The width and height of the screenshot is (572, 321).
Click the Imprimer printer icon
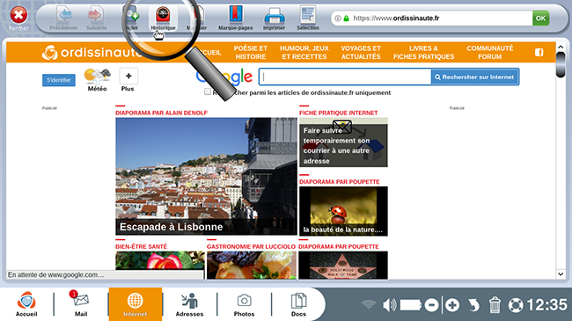point(275,16)
